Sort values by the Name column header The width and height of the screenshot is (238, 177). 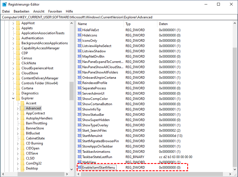pyautogui.click(x=100, y=24)
